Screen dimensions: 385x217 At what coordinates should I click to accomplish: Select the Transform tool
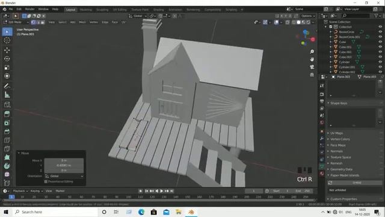pos(7,76)
